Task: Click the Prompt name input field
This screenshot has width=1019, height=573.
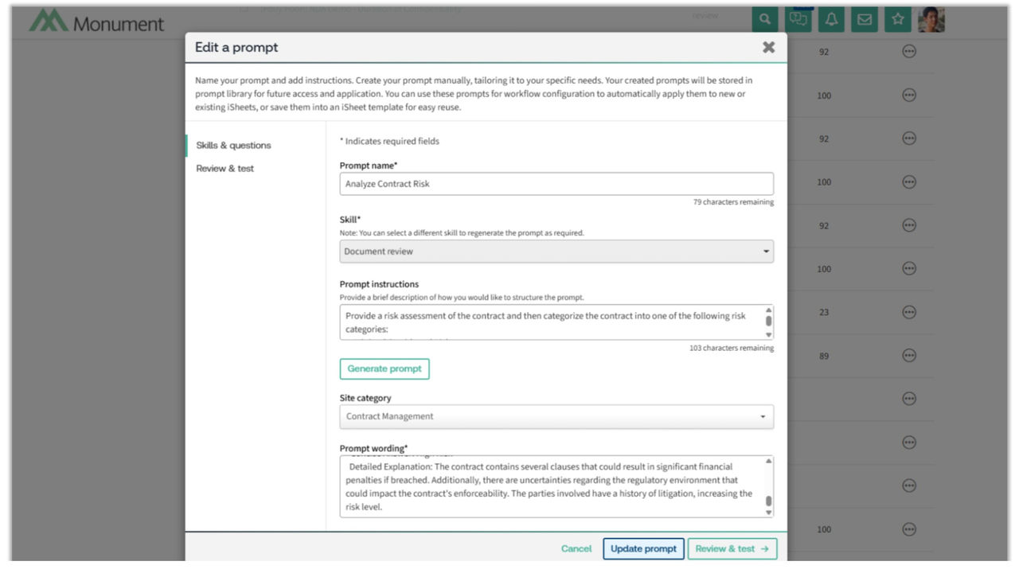Action: point(556,184)
